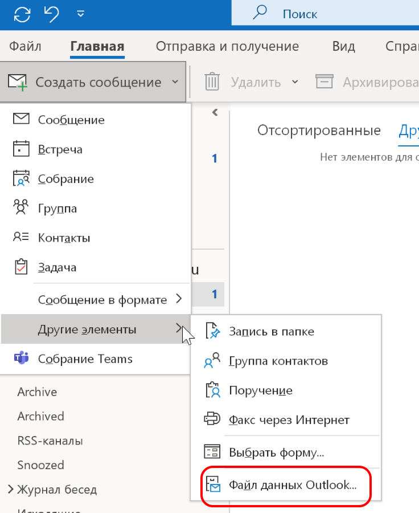This screenshot has width=419, height=513.
Task: Open the Archived folder
Action: point(41,416)
